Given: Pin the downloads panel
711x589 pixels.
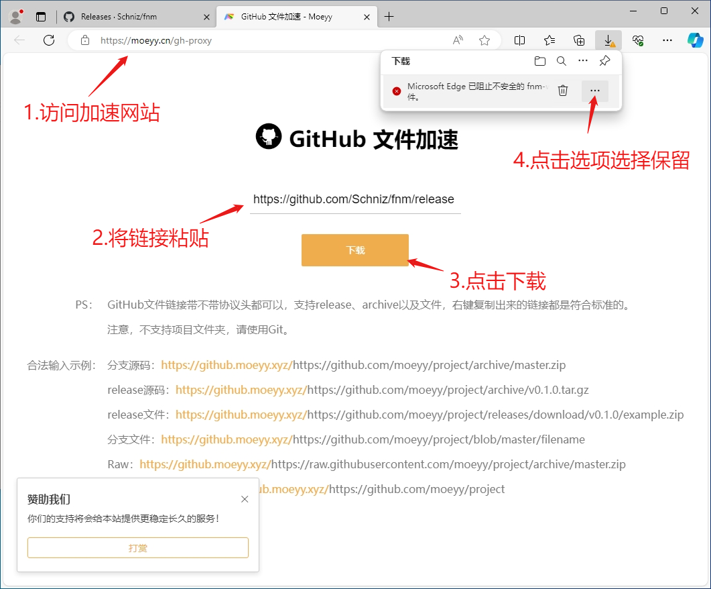Looking at the screenshot, I should pyautogui.click(x=604, y=61).
